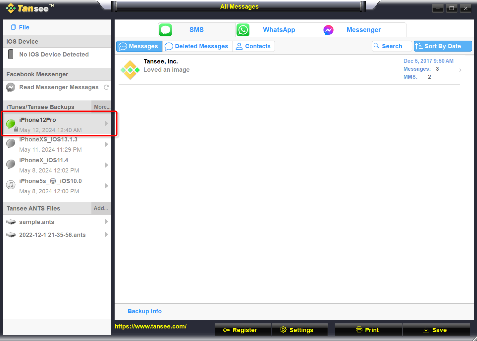Click the Search field

point(392,46)
